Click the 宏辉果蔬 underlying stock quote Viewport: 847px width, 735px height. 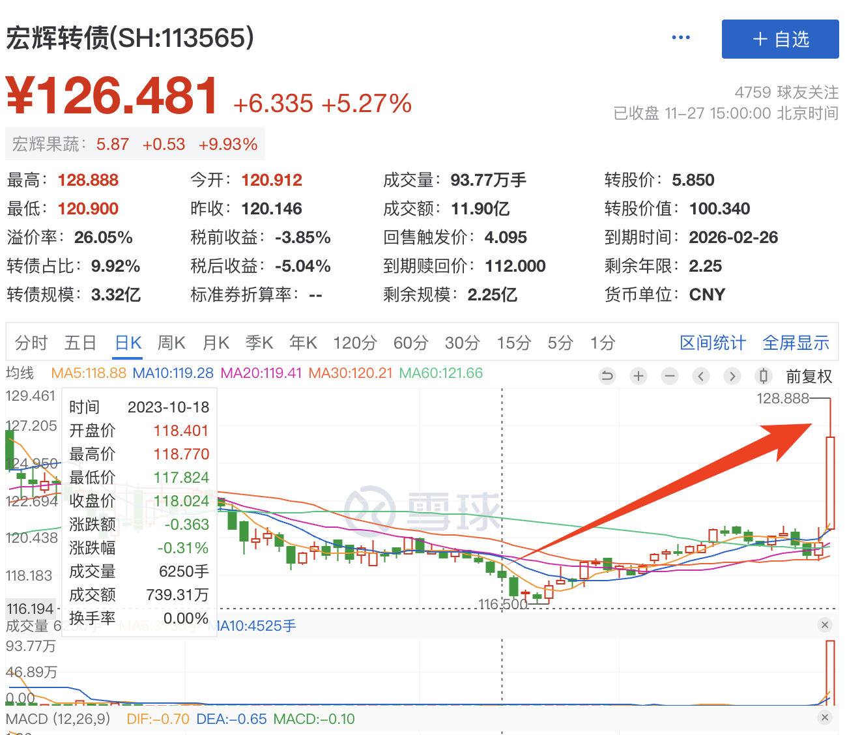[x=135, y=144]
